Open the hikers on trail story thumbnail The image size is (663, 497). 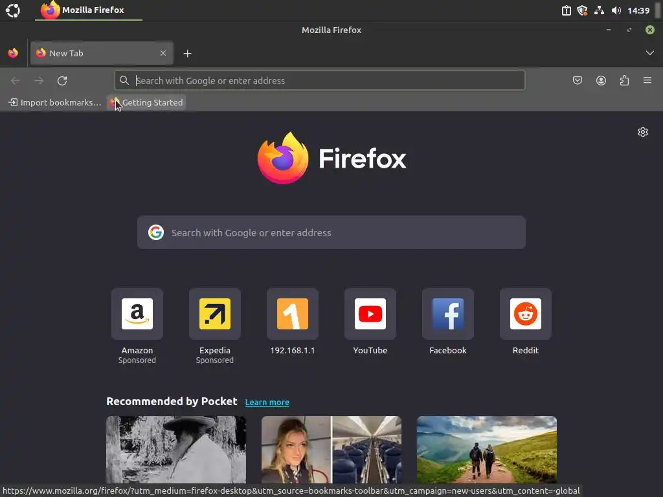point(487,450)
